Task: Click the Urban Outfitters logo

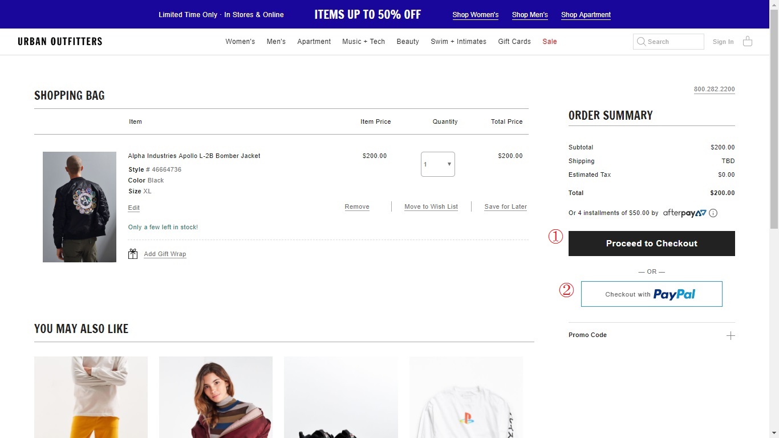Action: (x=60, y=41)
